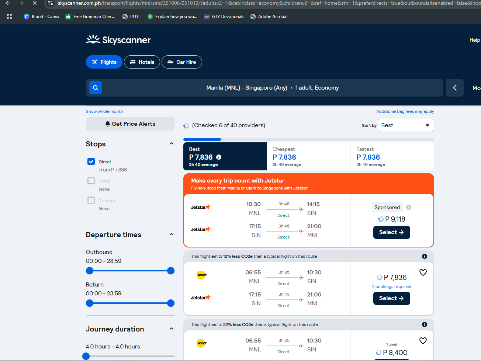Open site information icon in address bar

pos(51,3)
